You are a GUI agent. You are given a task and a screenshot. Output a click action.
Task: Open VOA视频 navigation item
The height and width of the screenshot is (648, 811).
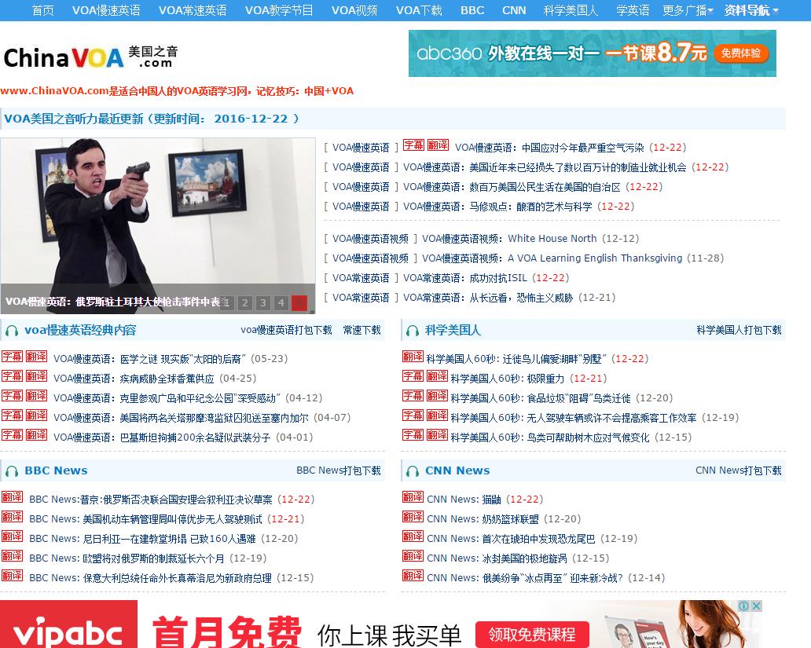pyautogui.click(x=354, y=10)
